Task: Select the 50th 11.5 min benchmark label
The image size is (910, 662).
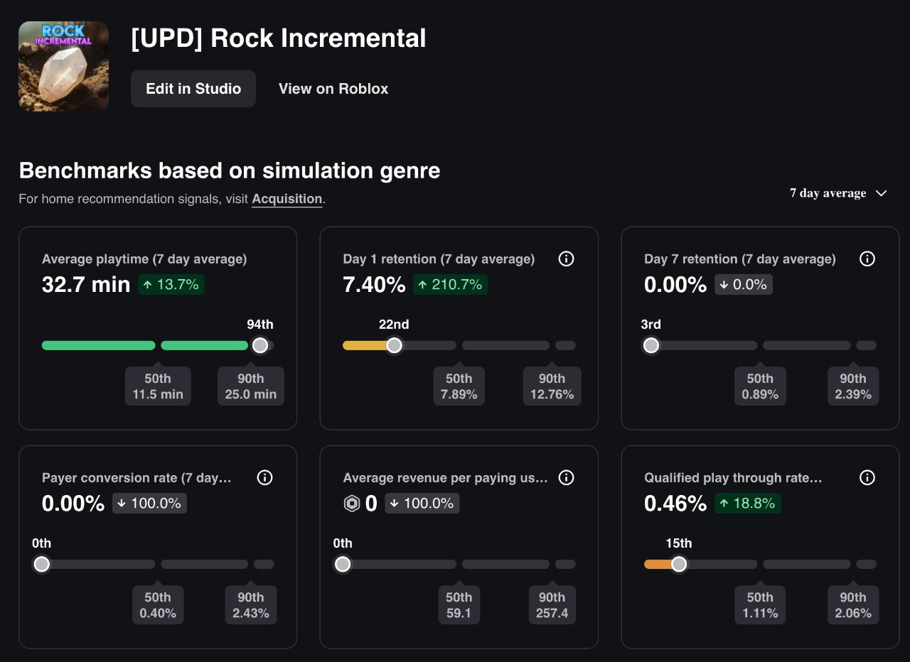Action: (158, 386)
